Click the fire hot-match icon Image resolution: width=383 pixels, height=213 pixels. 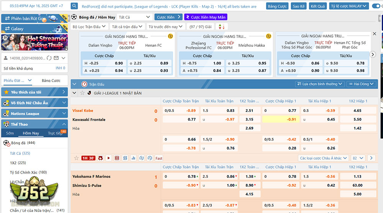[100, 158]
